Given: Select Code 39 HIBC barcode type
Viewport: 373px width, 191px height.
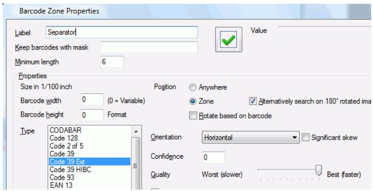Looking at the screenshot, I should (x=90, y=169).
